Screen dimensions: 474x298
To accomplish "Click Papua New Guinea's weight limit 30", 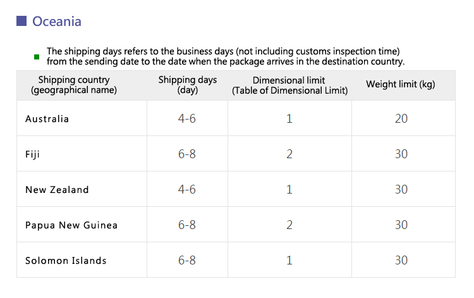I will click(401, 225).
